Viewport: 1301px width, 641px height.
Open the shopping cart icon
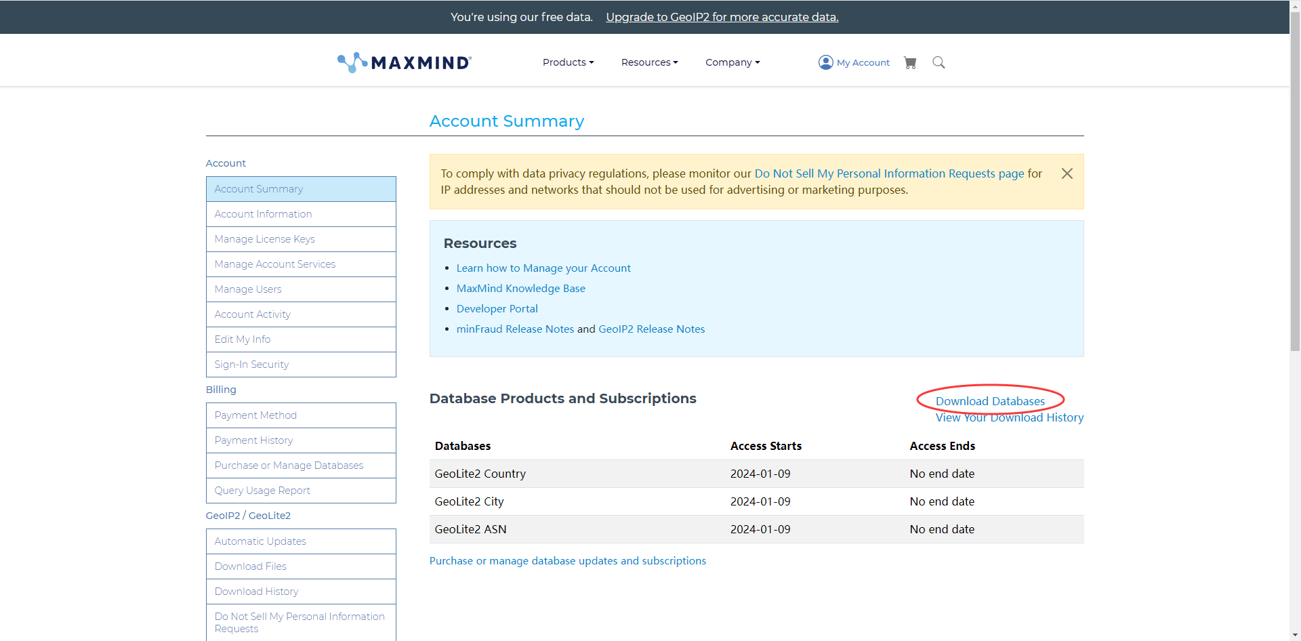910,62
